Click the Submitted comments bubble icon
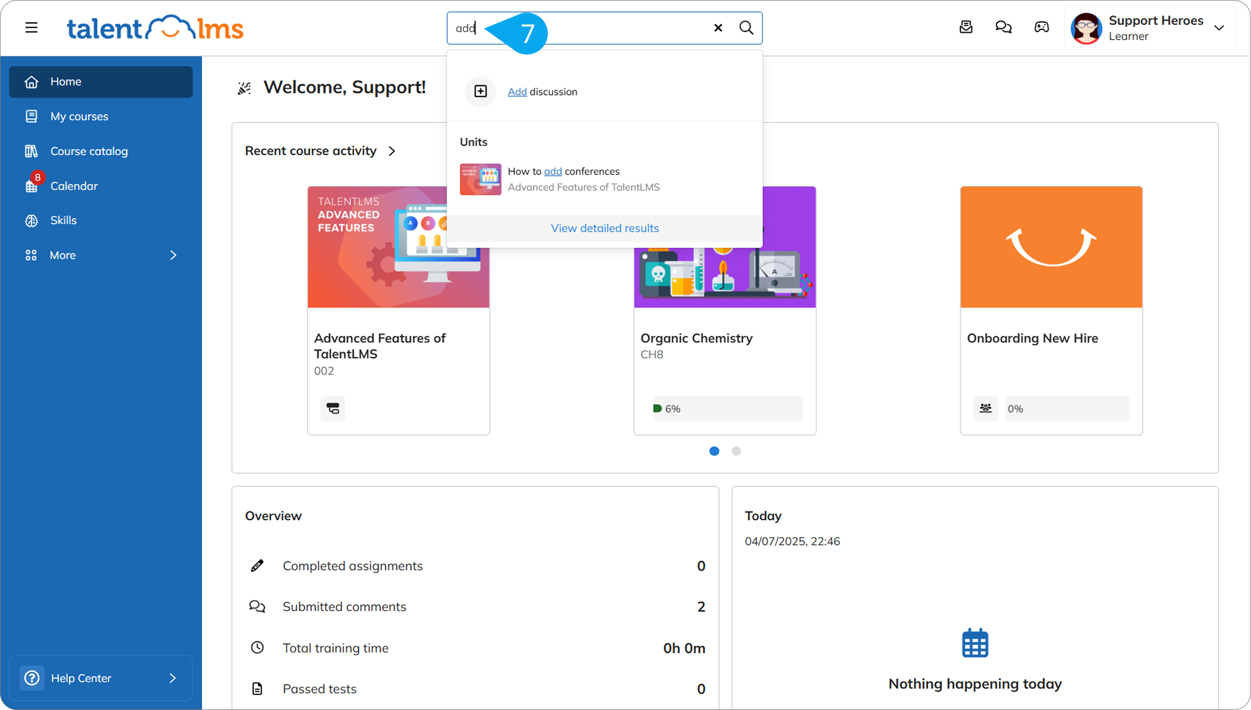Screen dimensions: 1251x710 click(x=257, y=606)
